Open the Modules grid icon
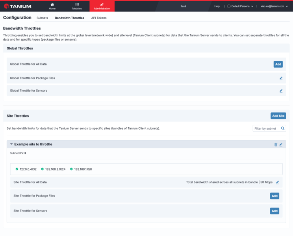 (x=77, y=5)
